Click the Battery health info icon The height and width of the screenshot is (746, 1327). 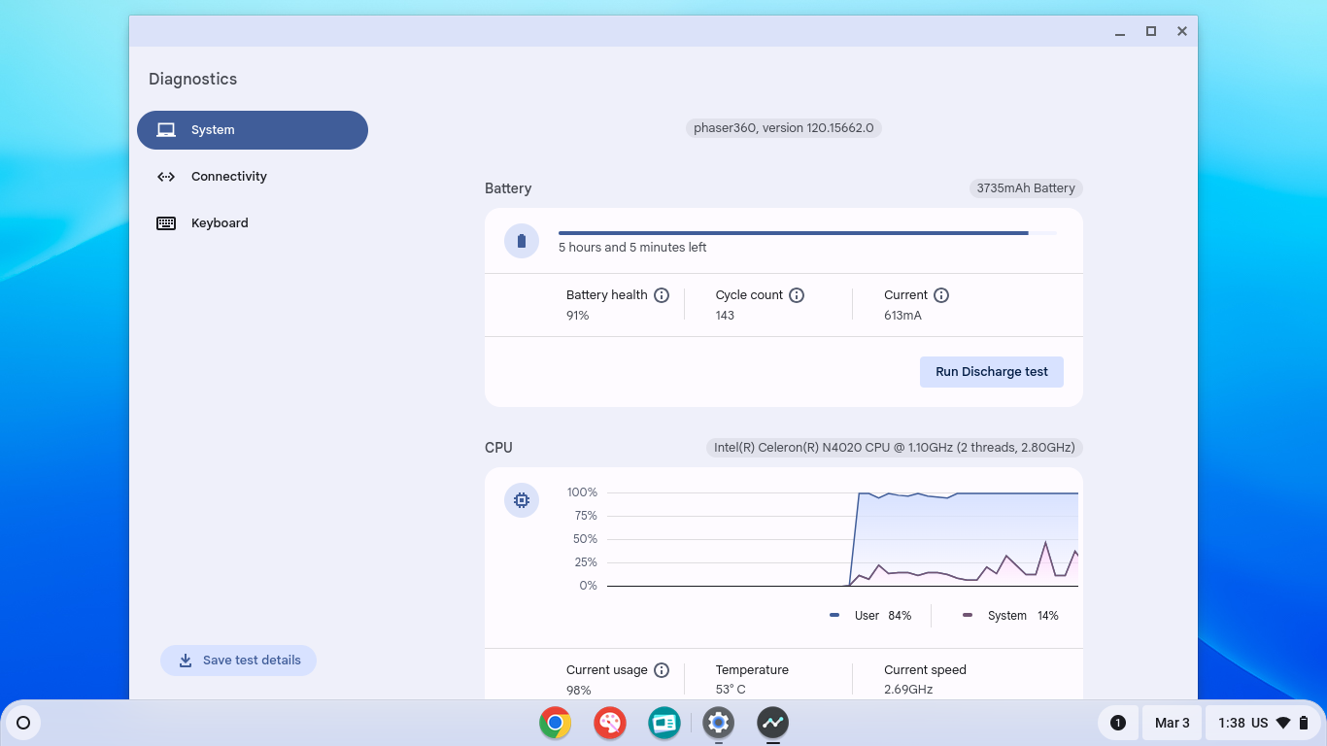pos(662,295)
